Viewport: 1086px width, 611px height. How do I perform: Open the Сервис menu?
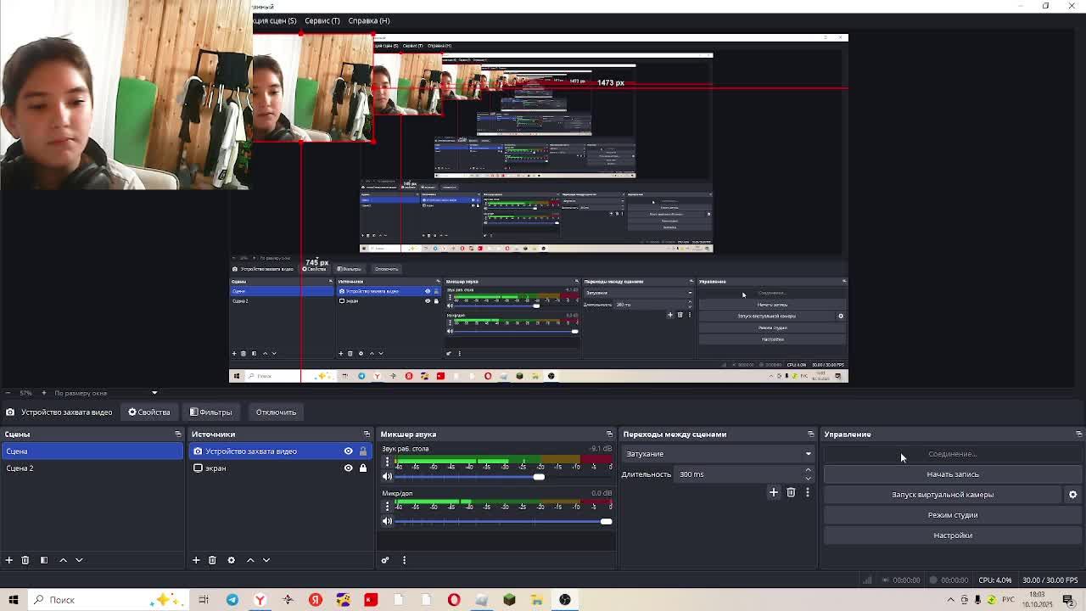click(x=322, y=20)
